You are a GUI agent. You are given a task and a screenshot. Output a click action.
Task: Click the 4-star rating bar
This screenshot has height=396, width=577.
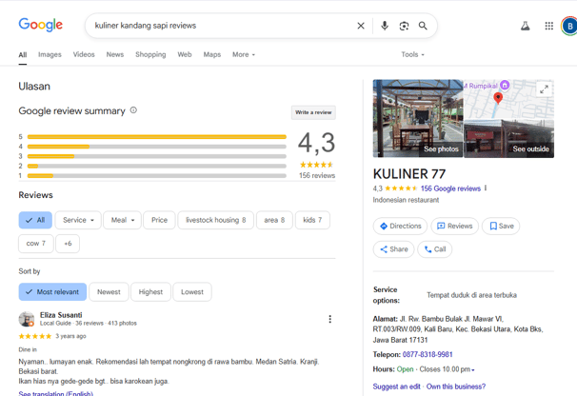tap(157, 147)
